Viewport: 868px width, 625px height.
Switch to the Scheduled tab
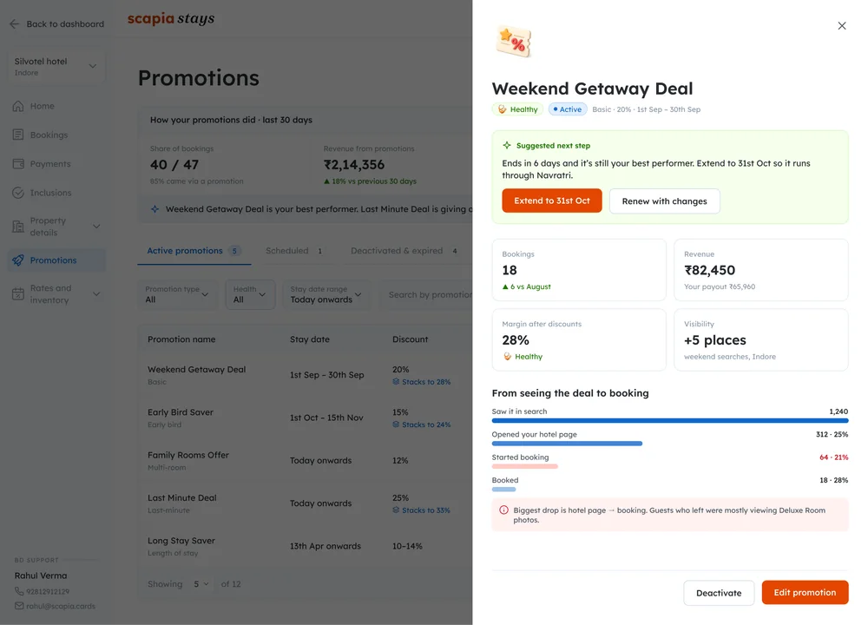294,251
